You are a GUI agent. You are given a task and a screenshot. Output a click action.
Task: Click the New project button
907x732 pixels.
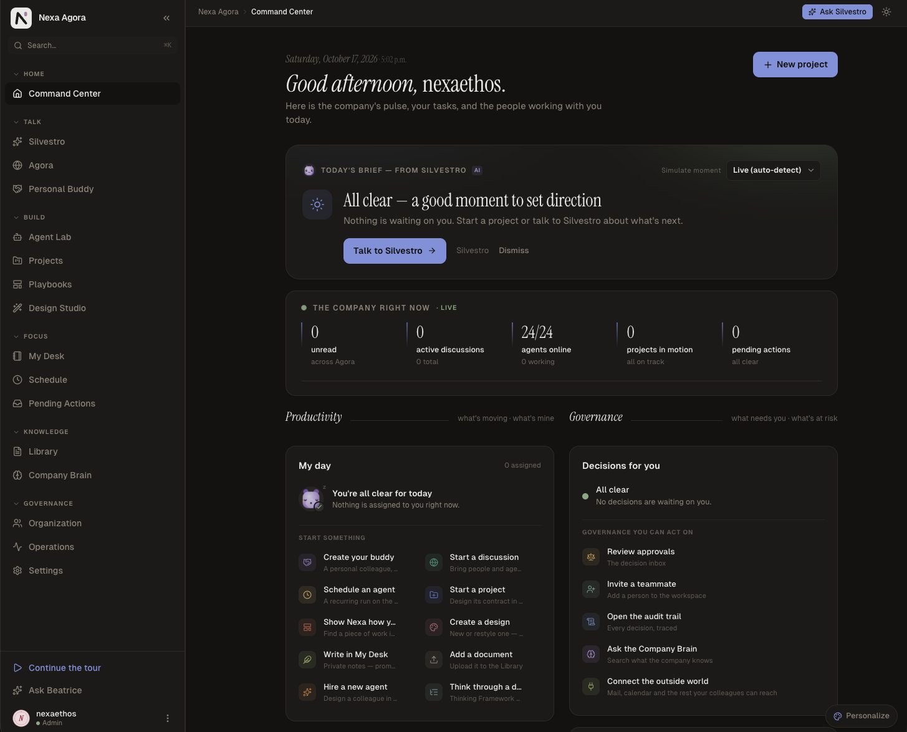point(795,65)
